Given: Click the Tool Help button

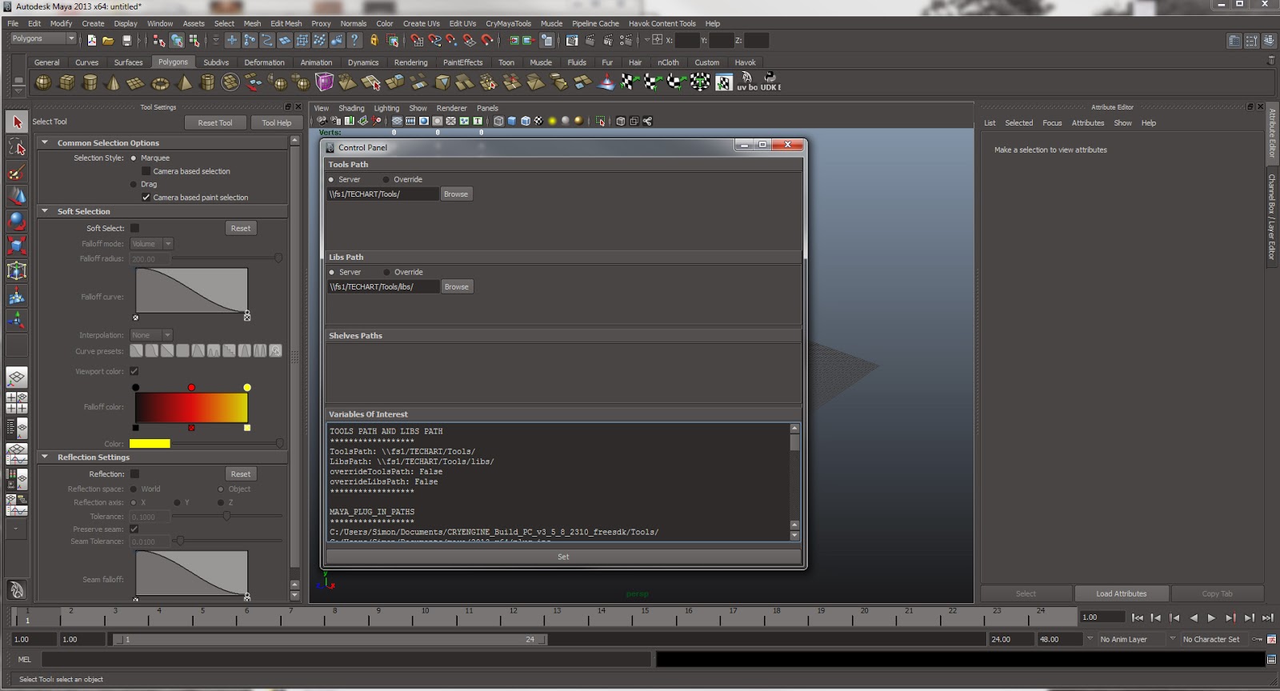Looking at the screenshot, I should 277,123.
